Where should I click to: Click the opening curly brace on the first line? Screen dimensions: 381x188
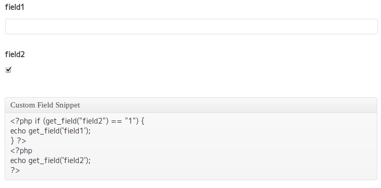coord(143,121)
